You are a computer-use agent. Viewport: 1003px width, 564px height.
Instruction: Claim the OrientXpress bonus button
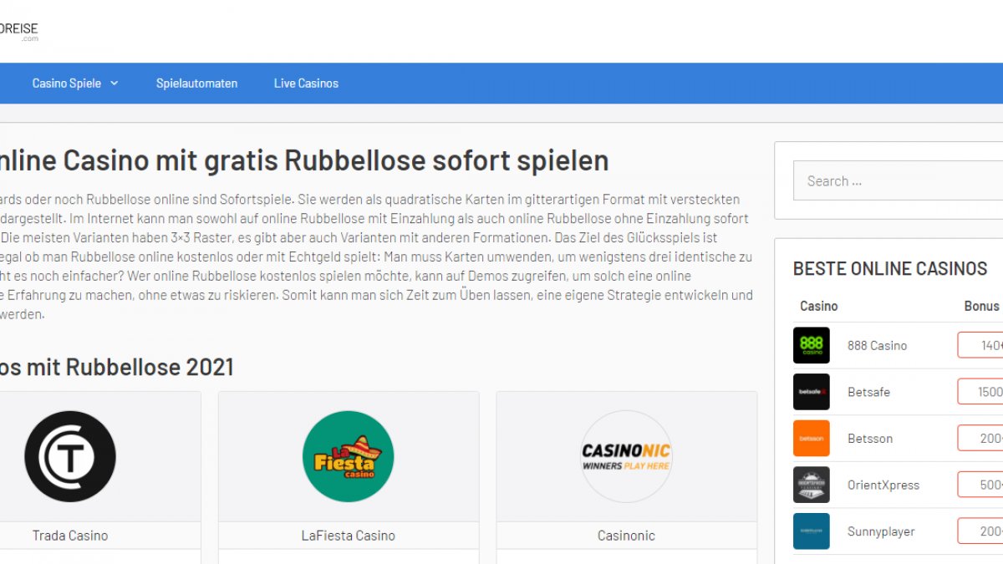tap(980, 485)
